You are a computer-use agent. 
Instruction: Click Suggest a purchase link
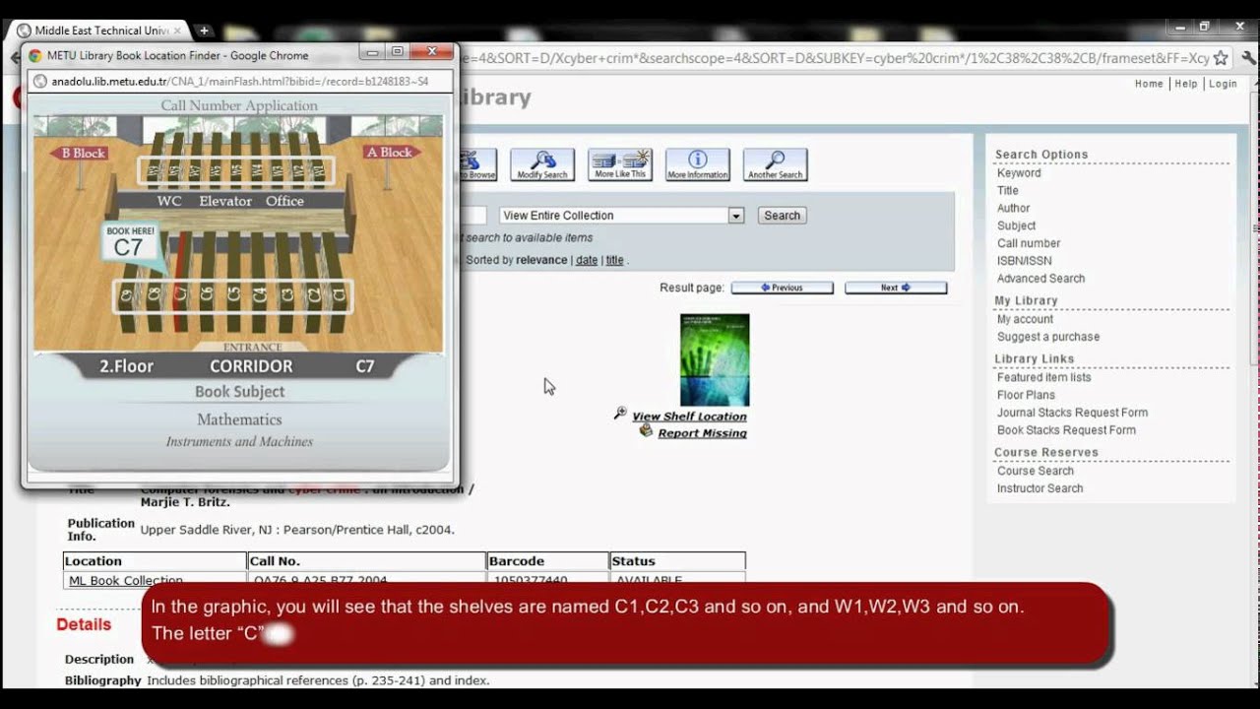(x=1048, y=337)
